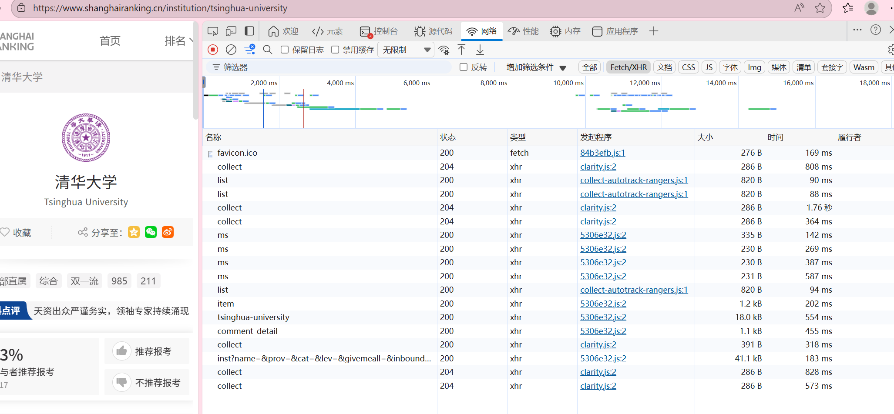
Task: Click the 双一流 tag
Action: (84, 281)
